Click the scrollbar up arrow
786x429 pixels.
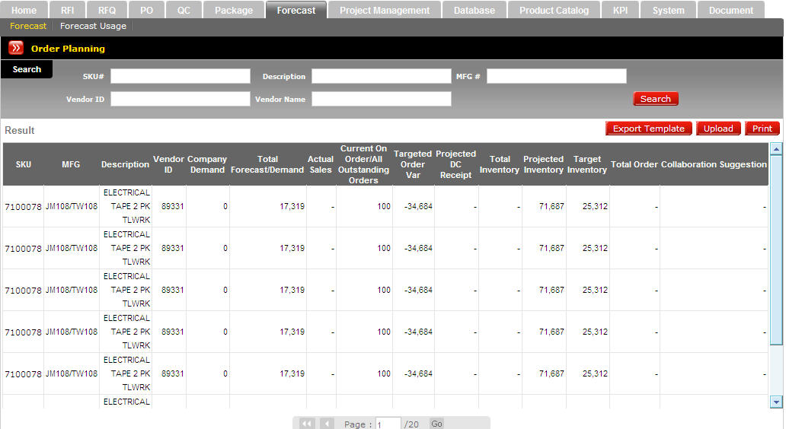776,149
